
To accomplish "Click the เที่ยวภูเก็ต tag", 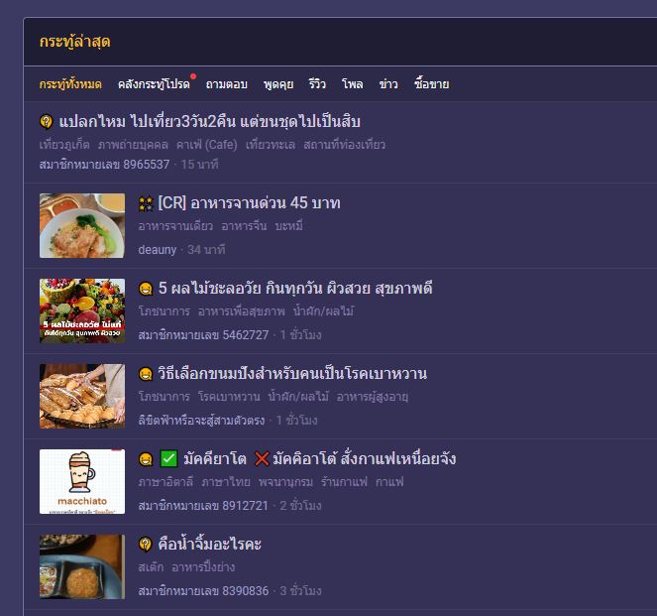I will pos(64,145).
